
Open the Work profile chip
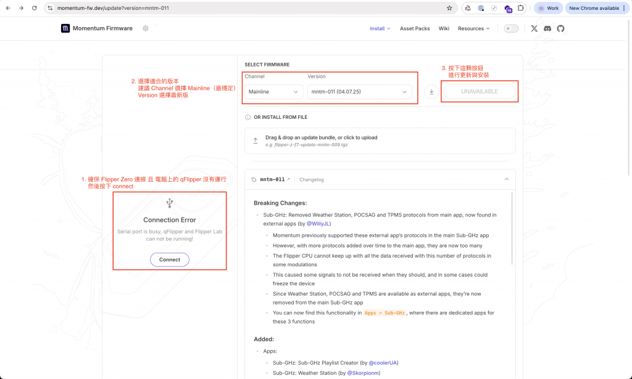click(549, 8)
